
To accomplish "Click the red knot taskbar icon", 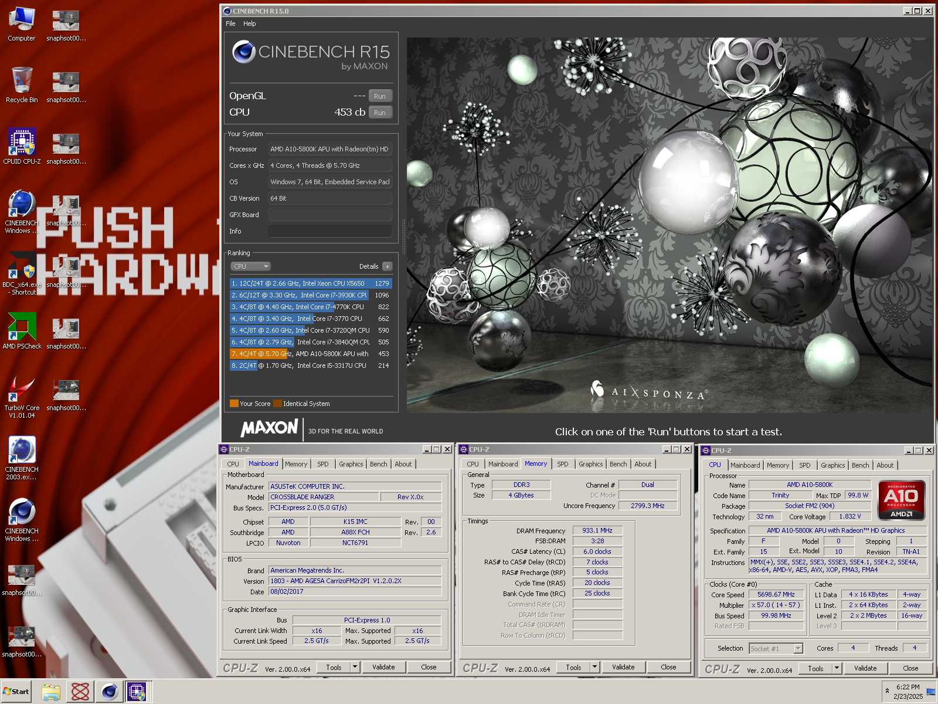I will click(x=80, y=692).
